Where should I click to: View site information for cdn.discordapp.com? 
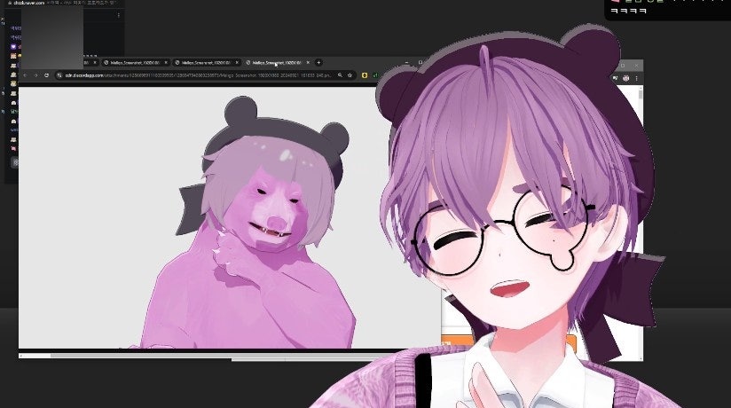[x=59, y=75]
